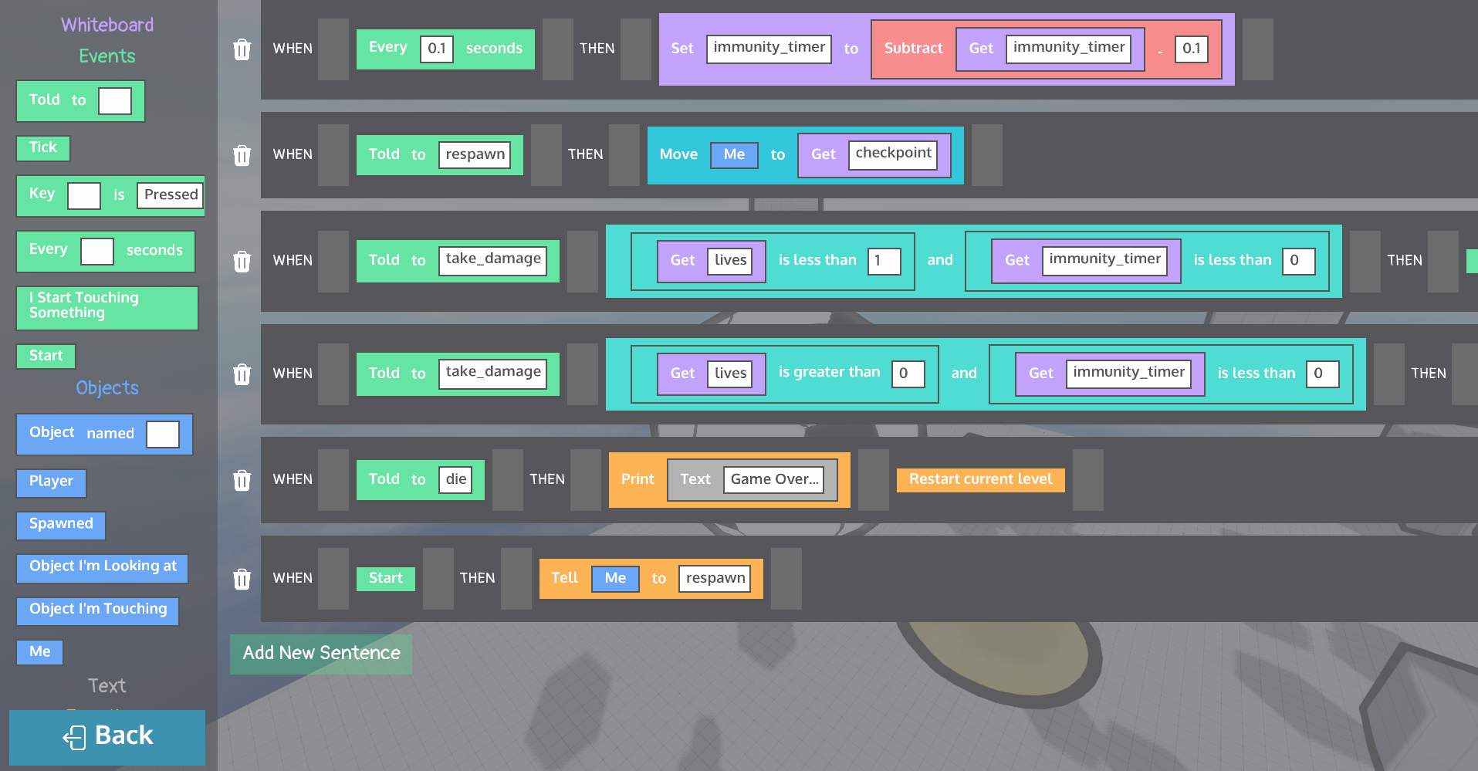1478x771 pixels.
Task: Go back using the Back button
Action: (107, 737)
